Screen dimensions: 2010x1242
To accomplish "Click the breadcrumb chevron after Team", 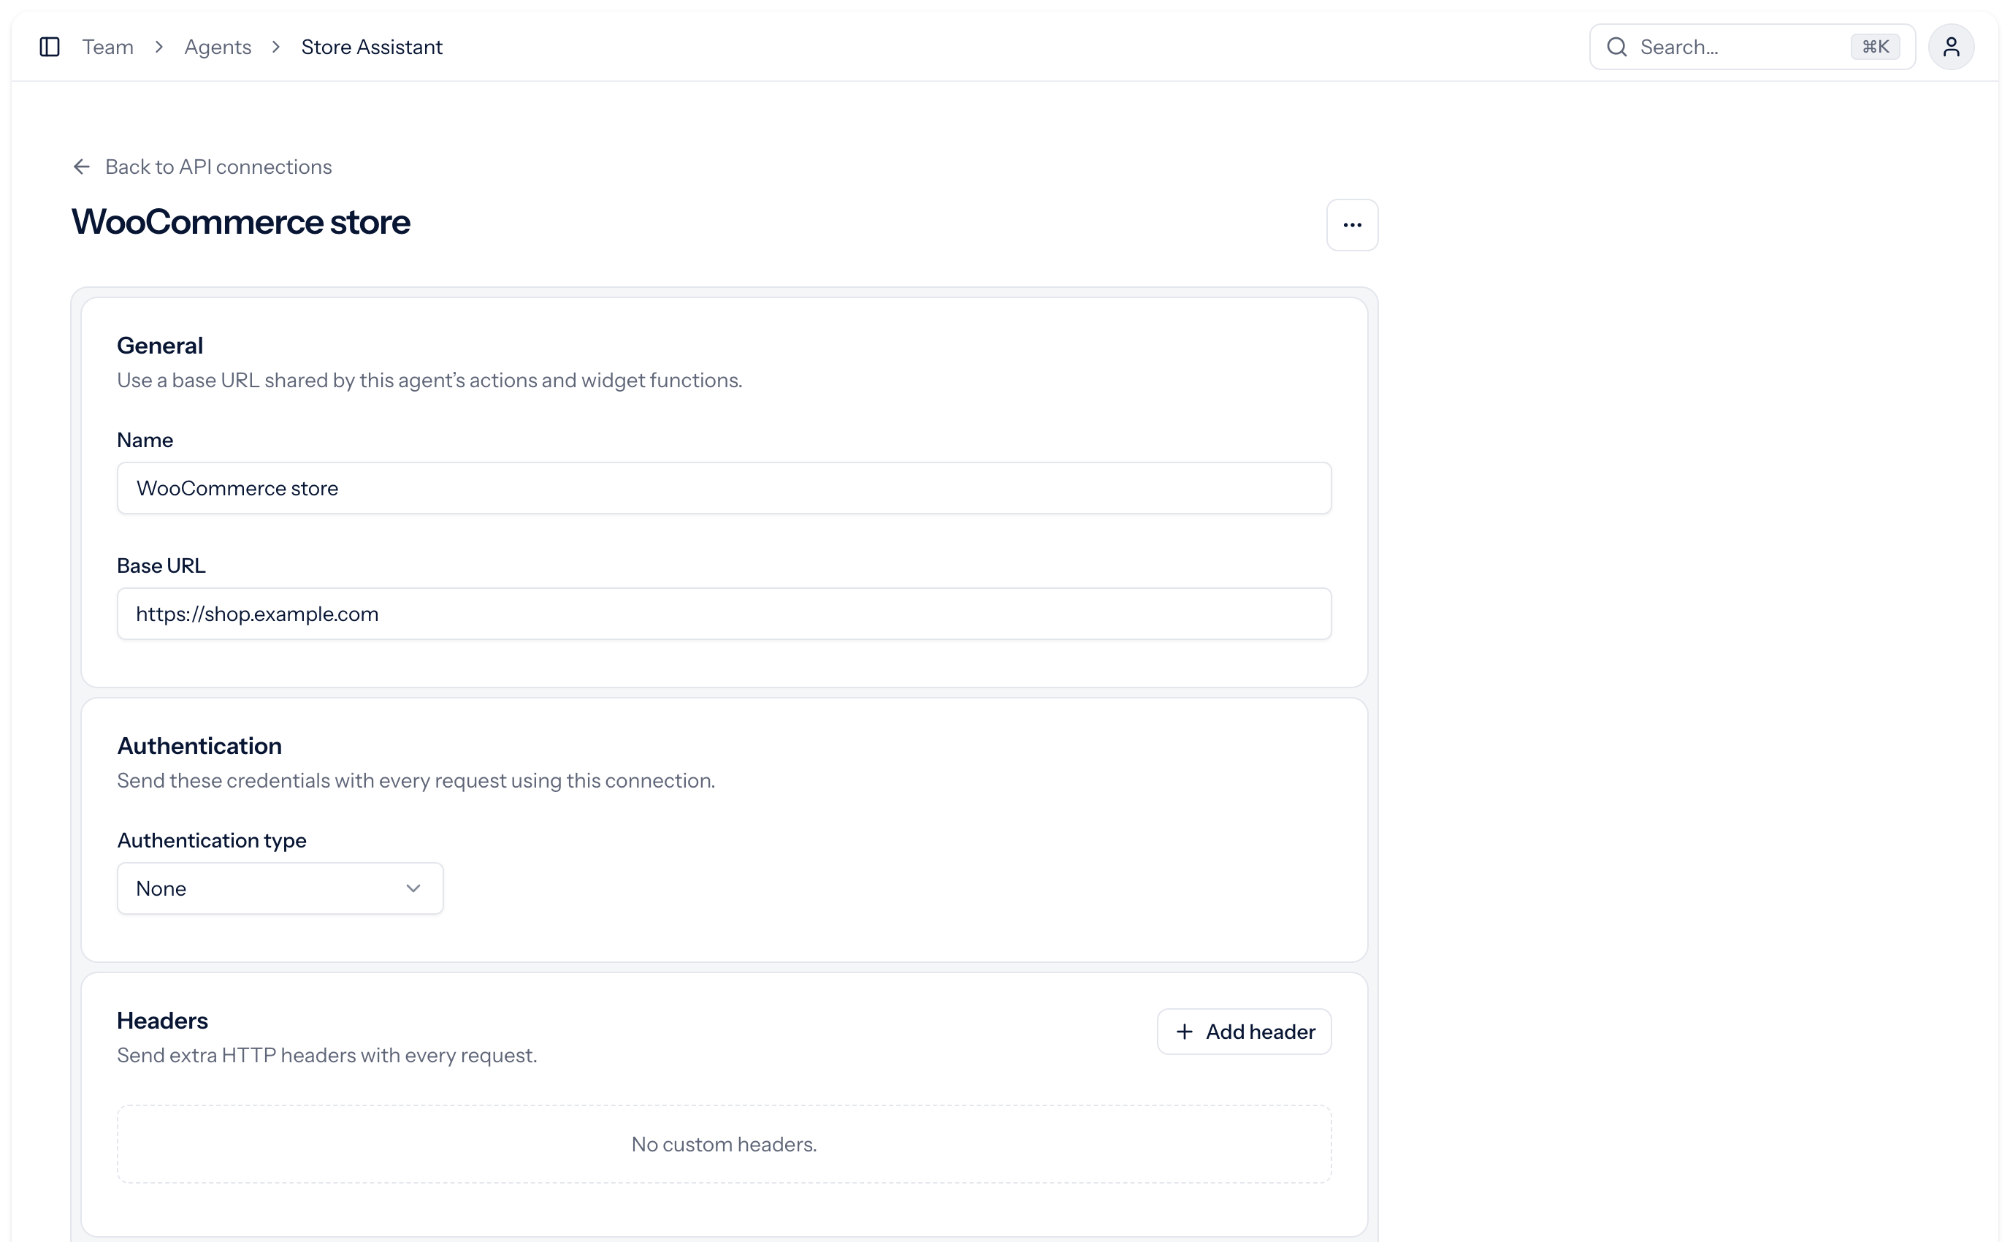I will click(159, 47).
